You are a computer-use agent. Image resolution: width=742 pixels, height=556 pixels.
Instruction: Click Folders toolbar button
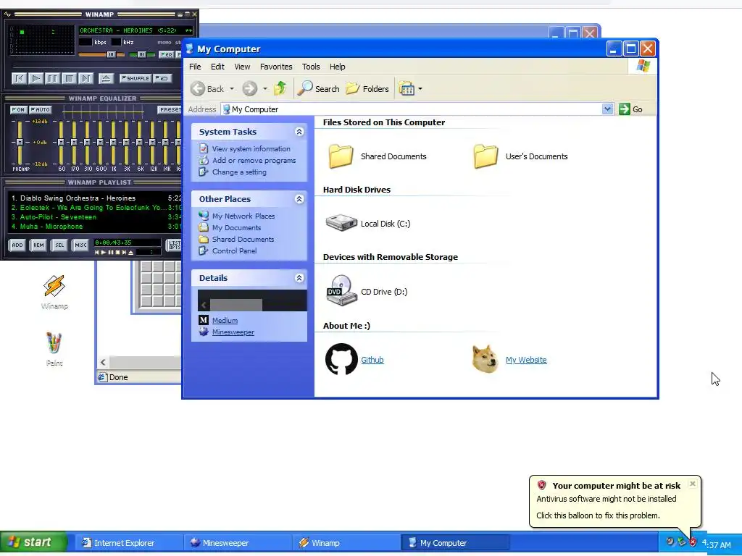click(x=367, y=88)
